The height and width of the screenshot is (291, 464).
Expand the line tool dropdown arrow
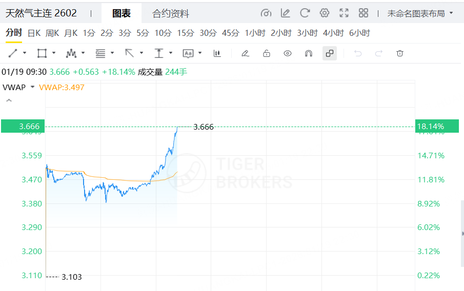[25, 53]
